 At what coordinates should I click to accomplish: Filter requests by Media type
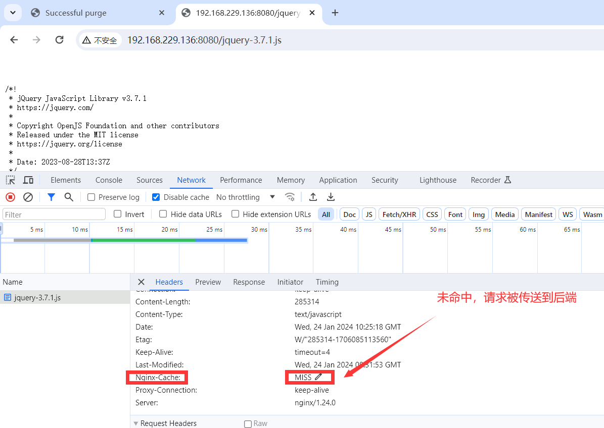coord(505,215)
